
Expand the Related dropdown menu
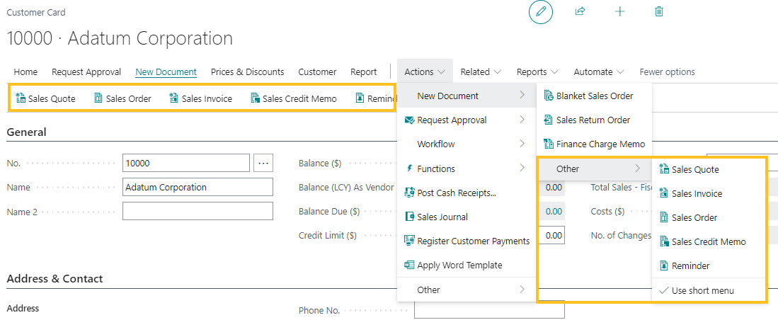pos(481,72)
